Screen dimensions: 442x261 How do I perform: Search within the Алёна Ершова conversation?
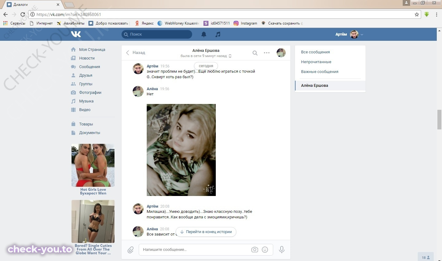coord(255,53)
